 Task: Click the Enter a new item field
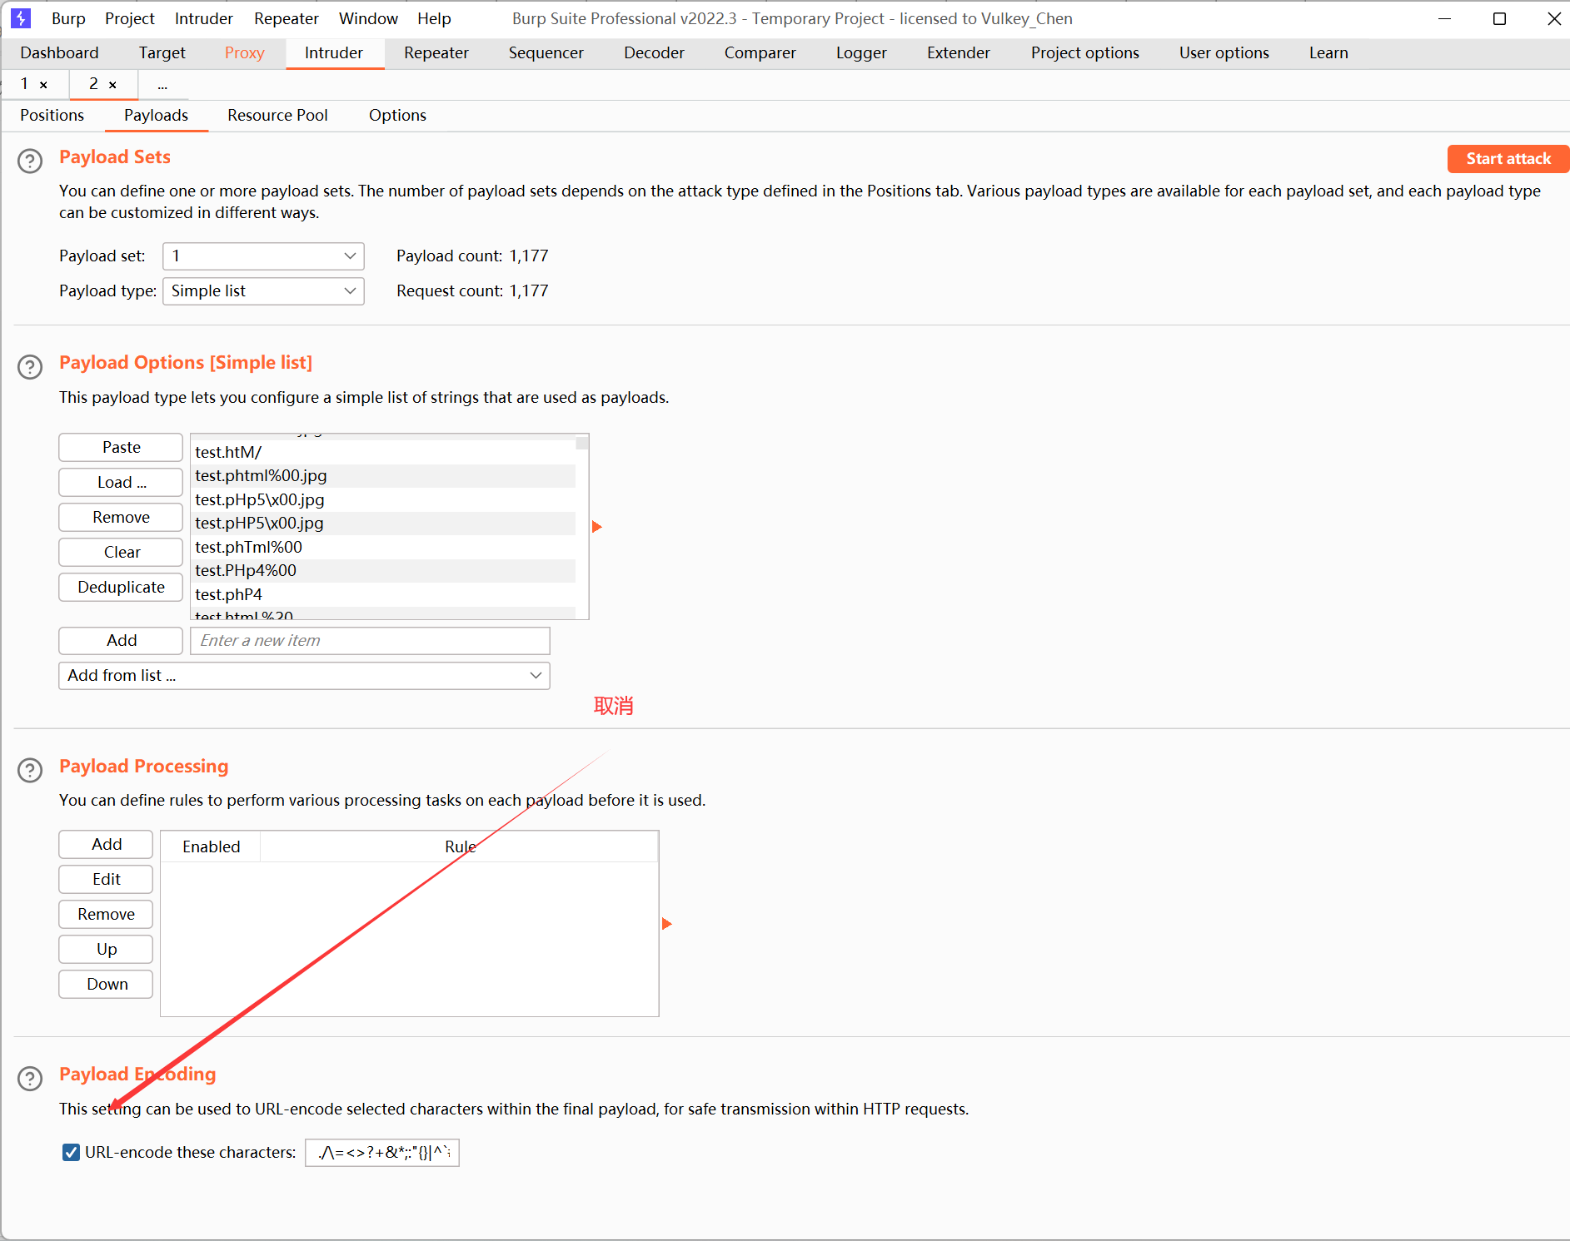pos(370,641)
